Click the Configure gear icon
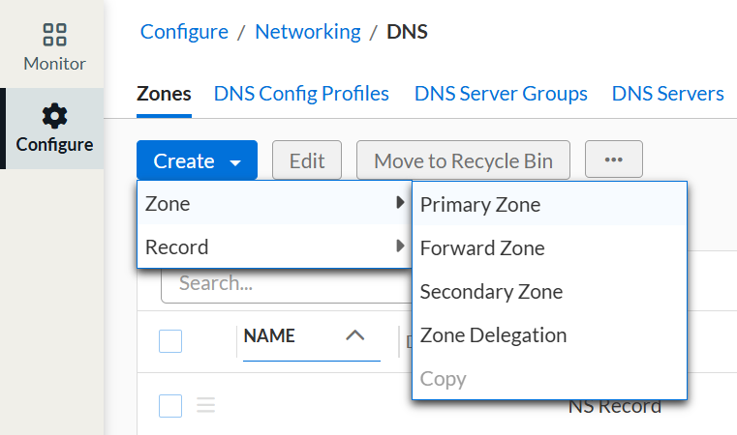 [54, 117]
